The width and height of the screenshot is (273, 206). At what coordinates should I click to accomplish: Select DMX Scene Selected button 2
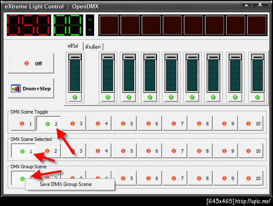tap(49, 151)
